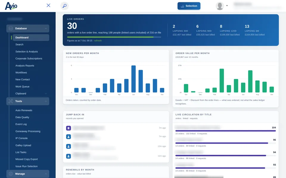
Task: Open the user avatar menu
Action: [220, 6]
